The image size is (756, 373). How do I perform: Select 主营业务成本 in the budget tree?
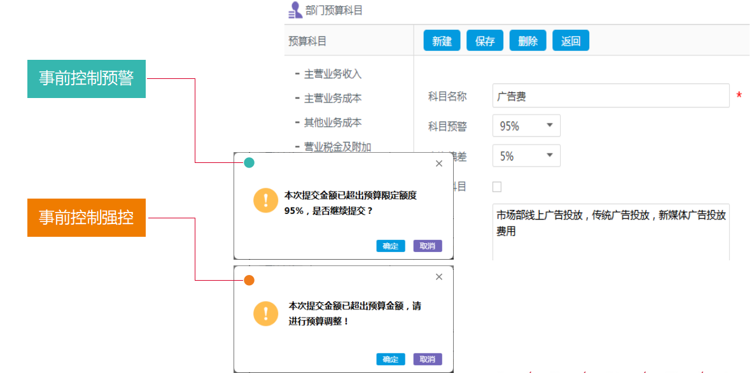(333, 99)
